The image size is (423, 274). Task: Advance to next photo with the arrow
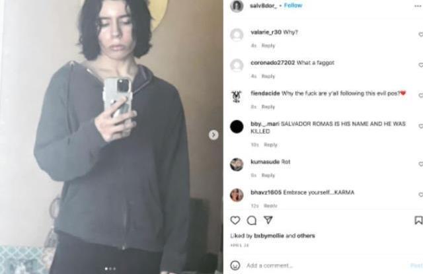[213, 135]
